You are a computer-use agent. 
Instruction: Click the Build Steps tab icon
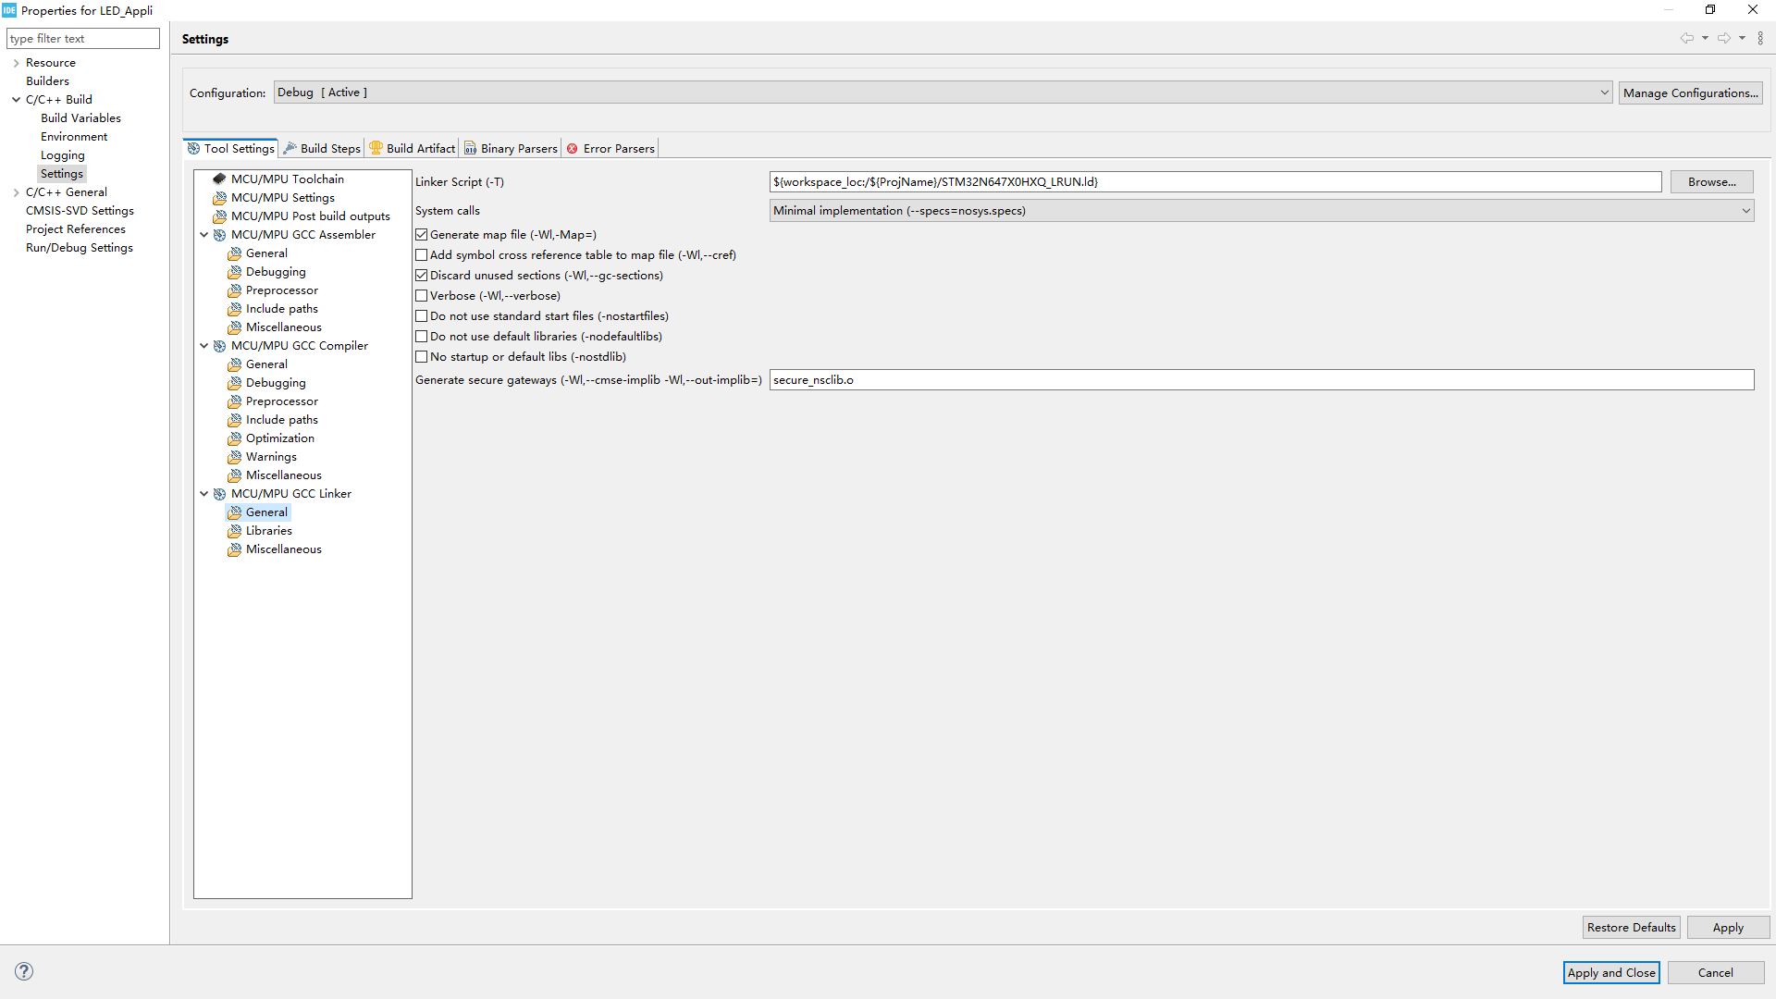click(290, 148)
